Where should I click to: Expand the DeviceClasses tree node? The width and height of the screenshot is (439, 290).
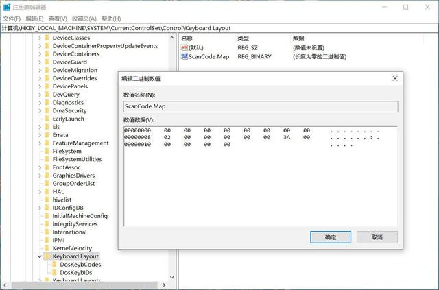click(39, 38)
